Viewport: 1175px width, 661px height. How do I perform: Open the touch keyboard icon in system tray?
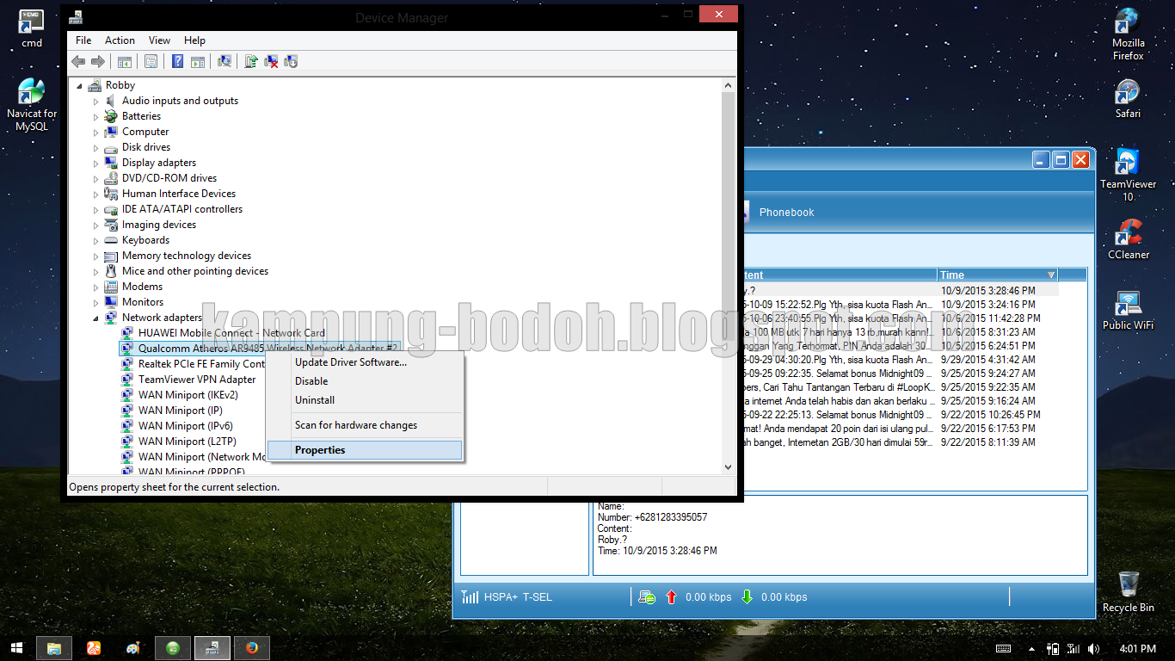pos(1004,648)
